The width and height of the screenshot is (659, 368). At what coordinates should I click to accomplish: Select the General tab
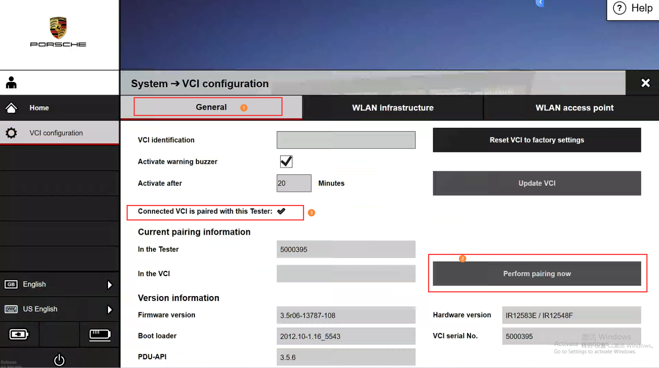point(211,107)
